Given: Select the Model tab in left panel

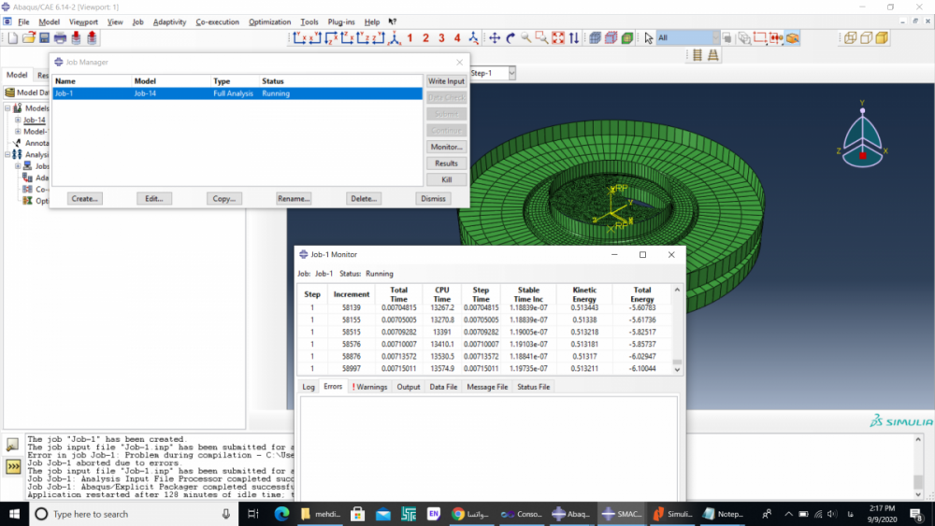Looking at the screenshot, I should pyautogui.click(x=17, y=75).
